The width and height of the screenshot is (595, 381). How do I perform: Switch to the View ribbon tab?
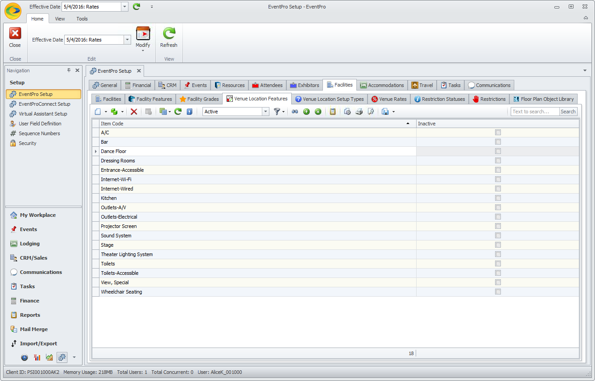pos(60,19)
